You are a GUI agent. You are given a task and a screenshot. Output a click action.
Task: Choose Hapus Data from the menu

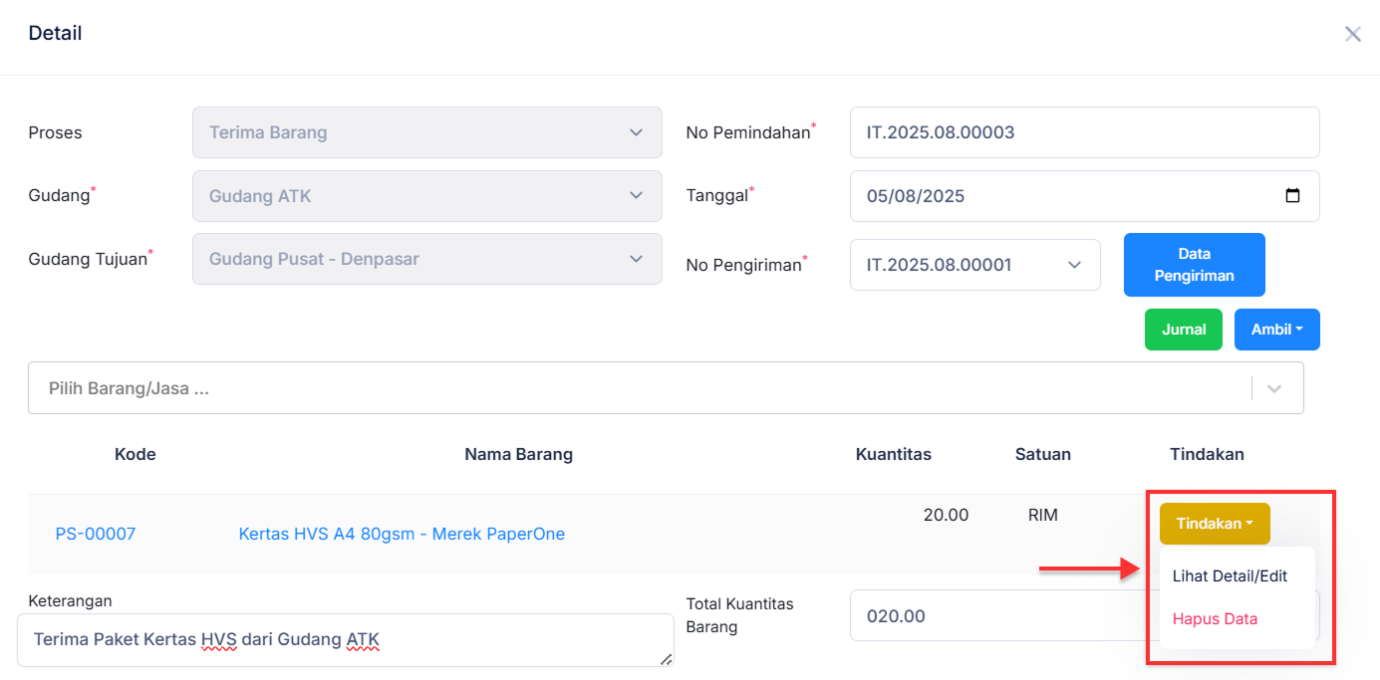[1215, 619]
